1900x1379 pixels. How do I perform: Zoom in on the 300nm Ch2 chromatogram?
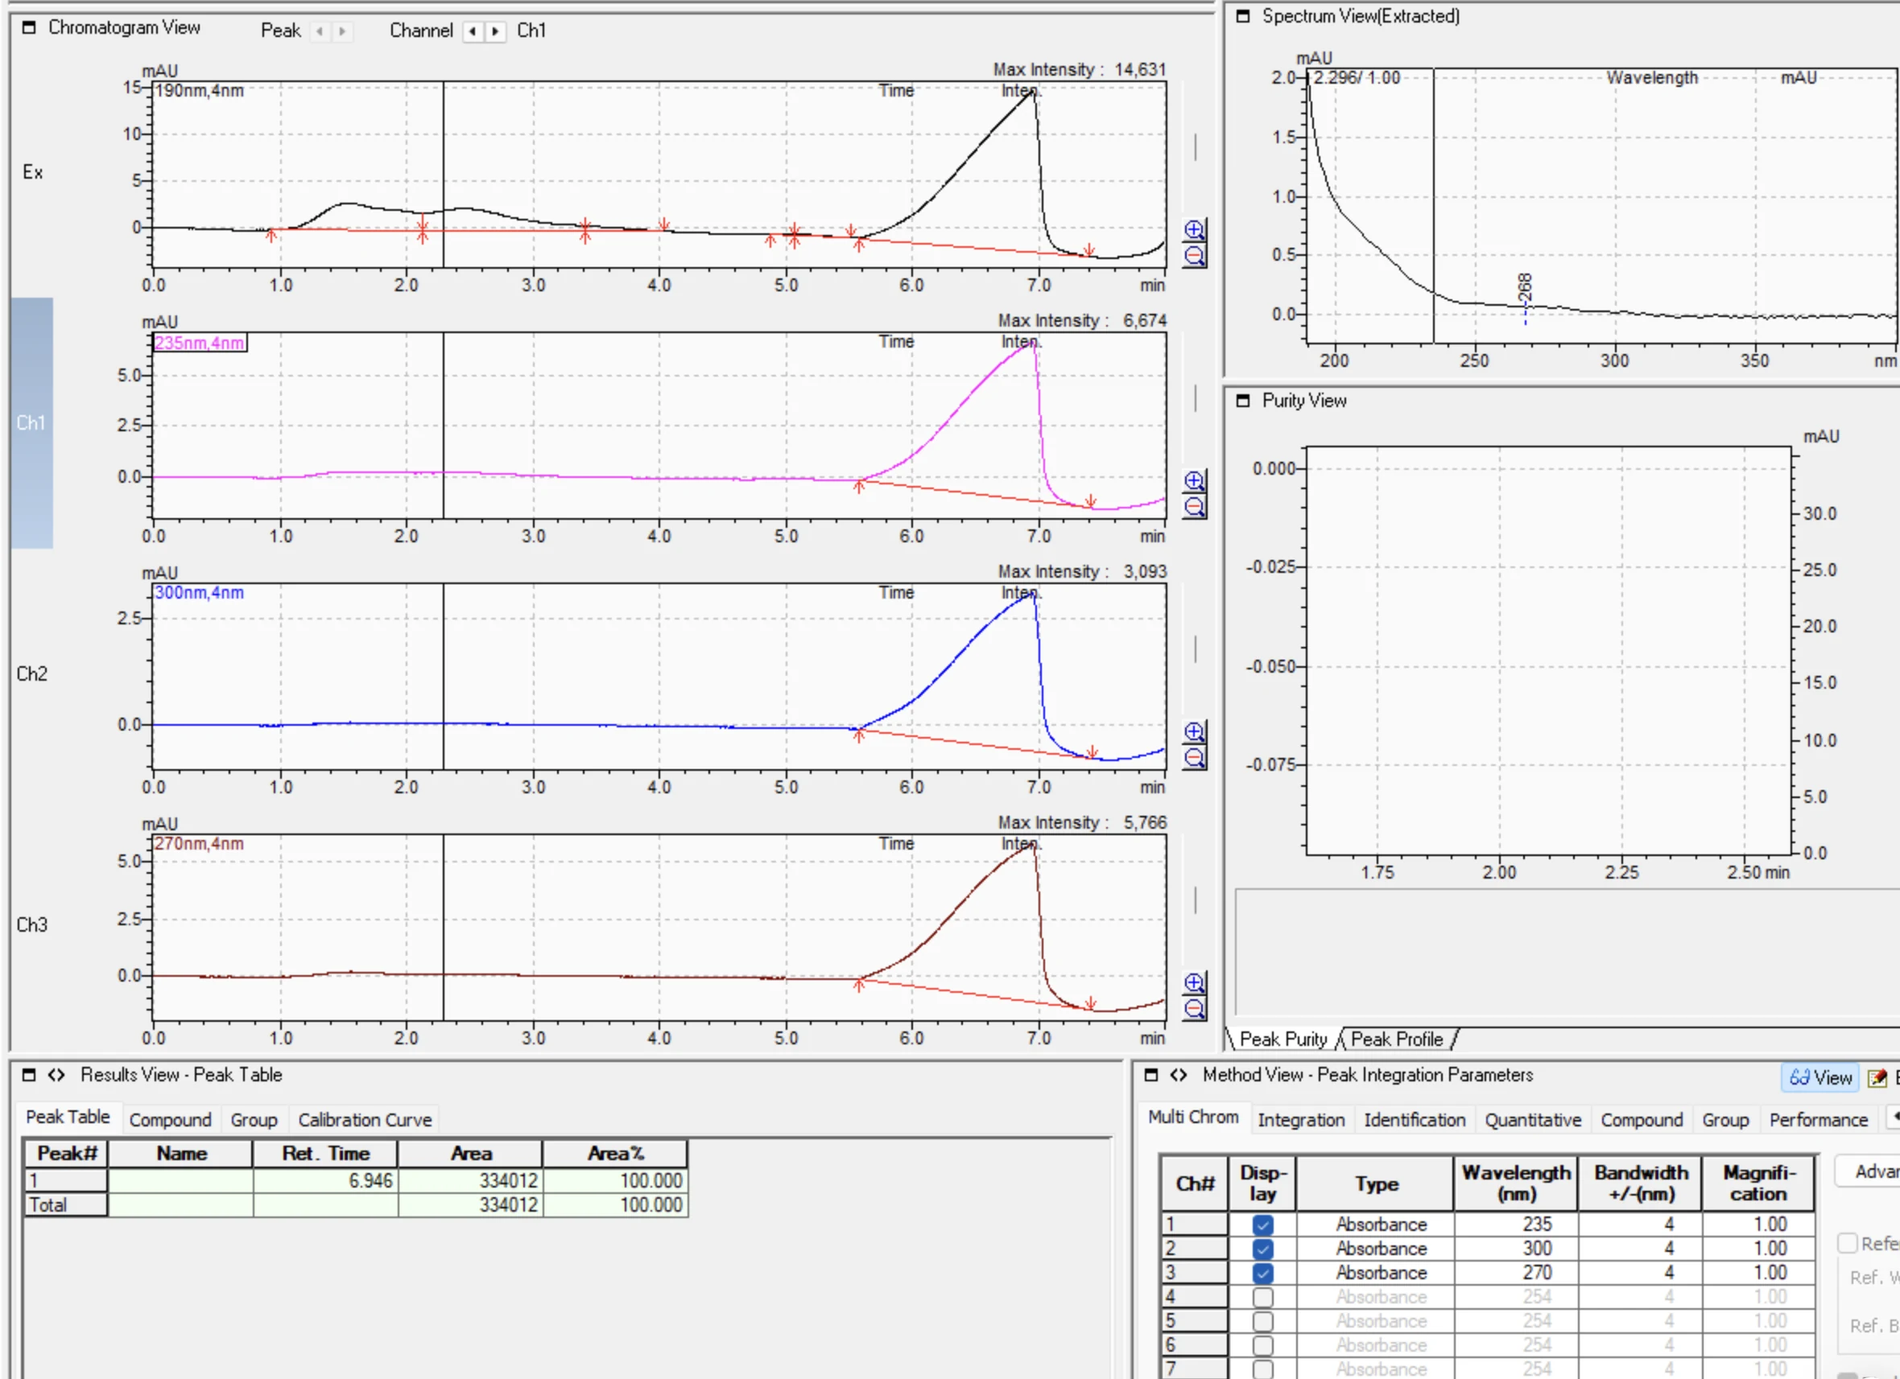1195,732
